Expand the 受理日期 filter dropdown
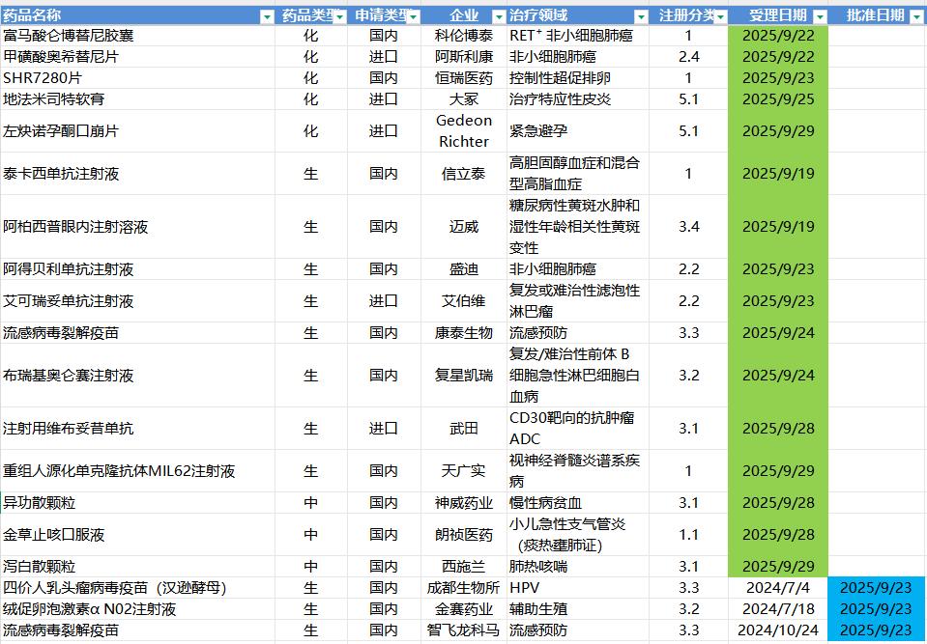This screenshot has height=644, width=927. pyautogui.click(x=820, y=16)
